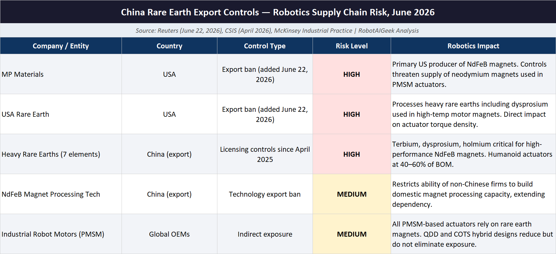
Task: Select Industrial Robot Motors (PMSM) cell
Action: pos(61,234)
